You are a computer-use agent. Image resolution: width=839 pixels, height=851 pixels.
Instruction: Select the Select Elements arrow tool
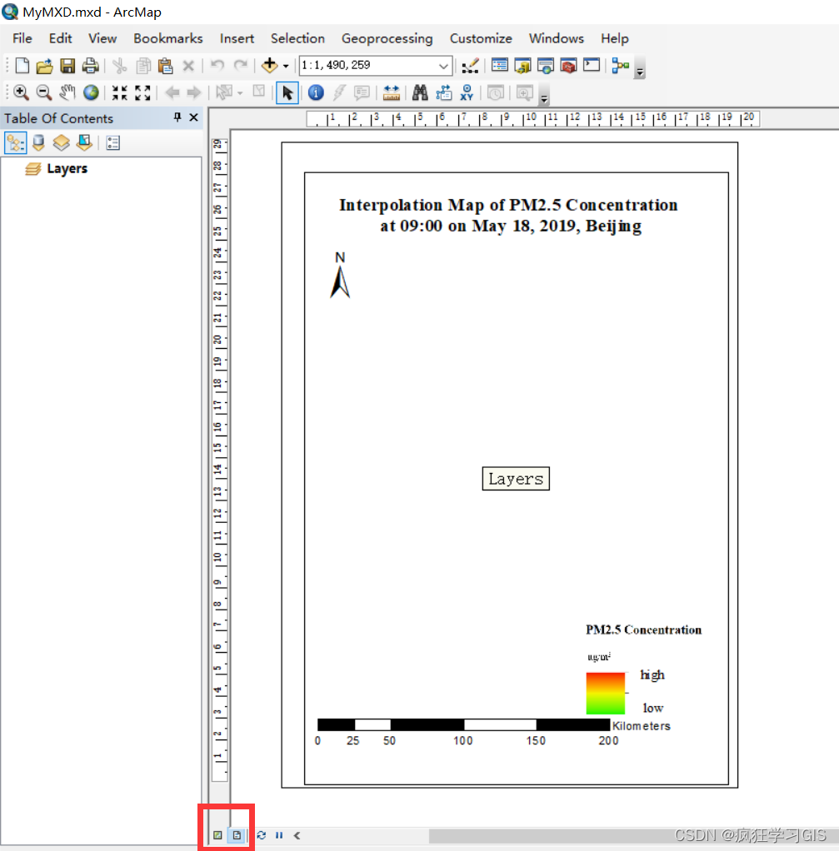(x=287, y=92)
